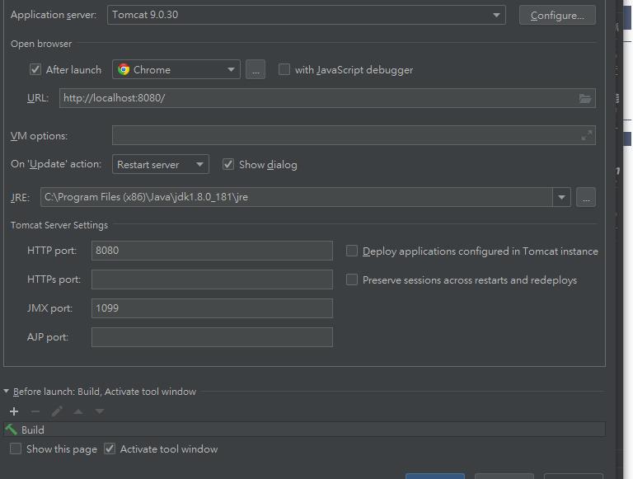Enable the Show this page checkbox
The width and height of the screenshot is (633, 479).
pyautogui.click(x=16, y=448)
